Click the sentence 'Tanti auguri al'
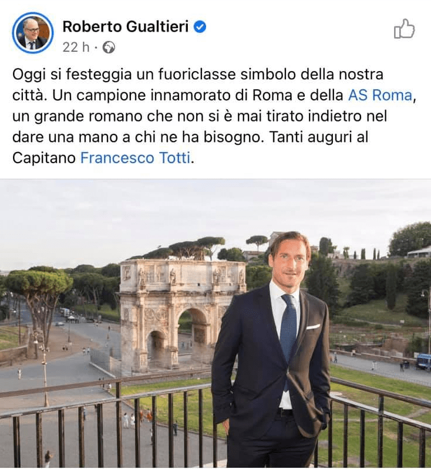Screen dimensions: 431x469 (319, 137)
